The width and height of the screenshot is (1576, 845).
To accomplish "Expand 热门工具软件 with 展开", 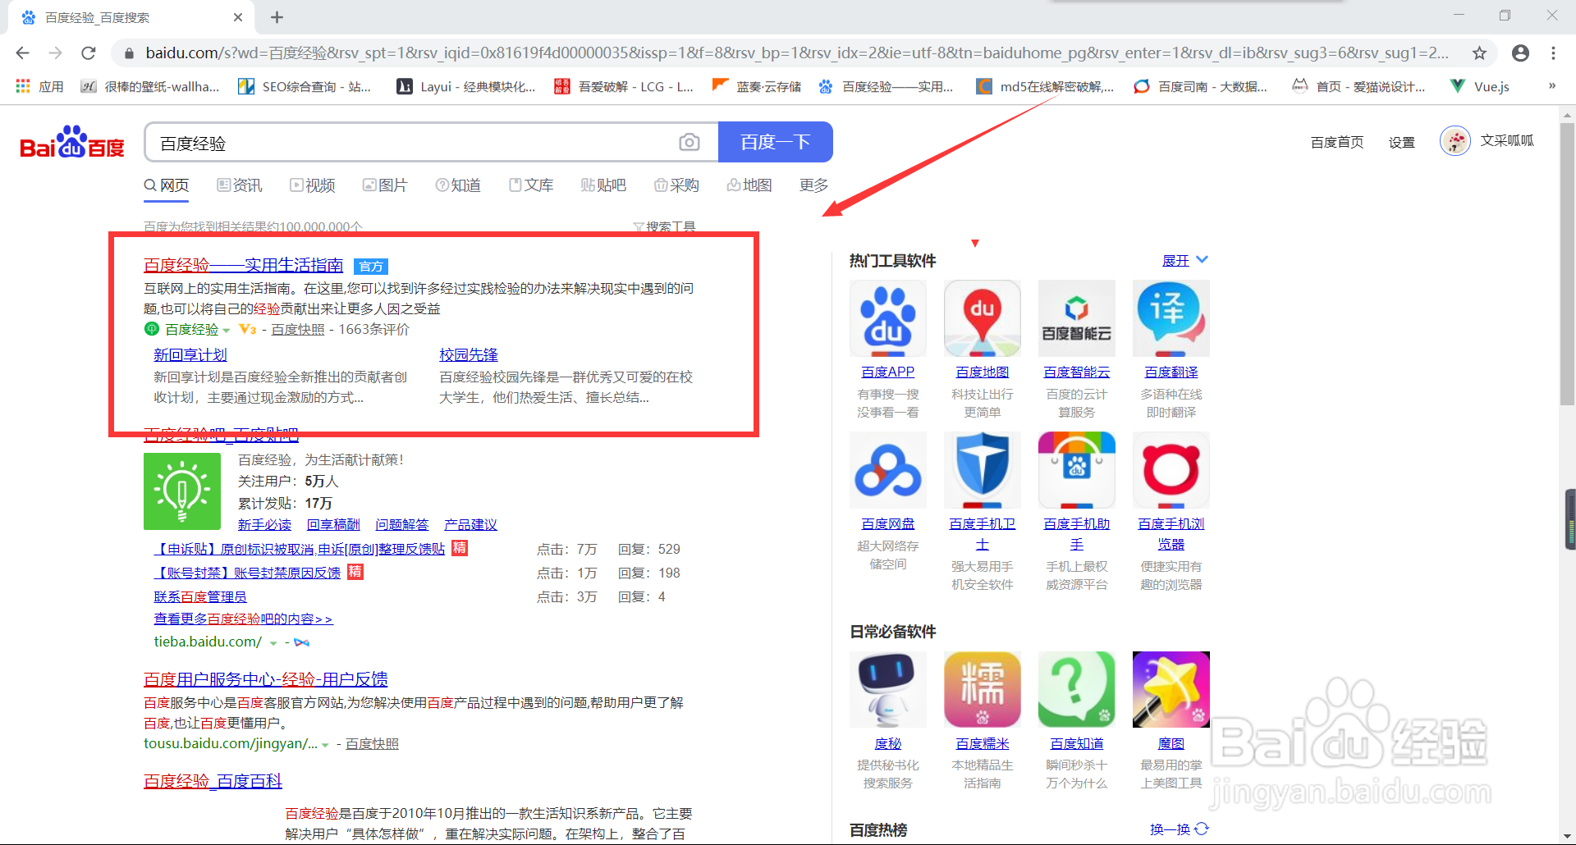I will click(x=1184, y=260).
